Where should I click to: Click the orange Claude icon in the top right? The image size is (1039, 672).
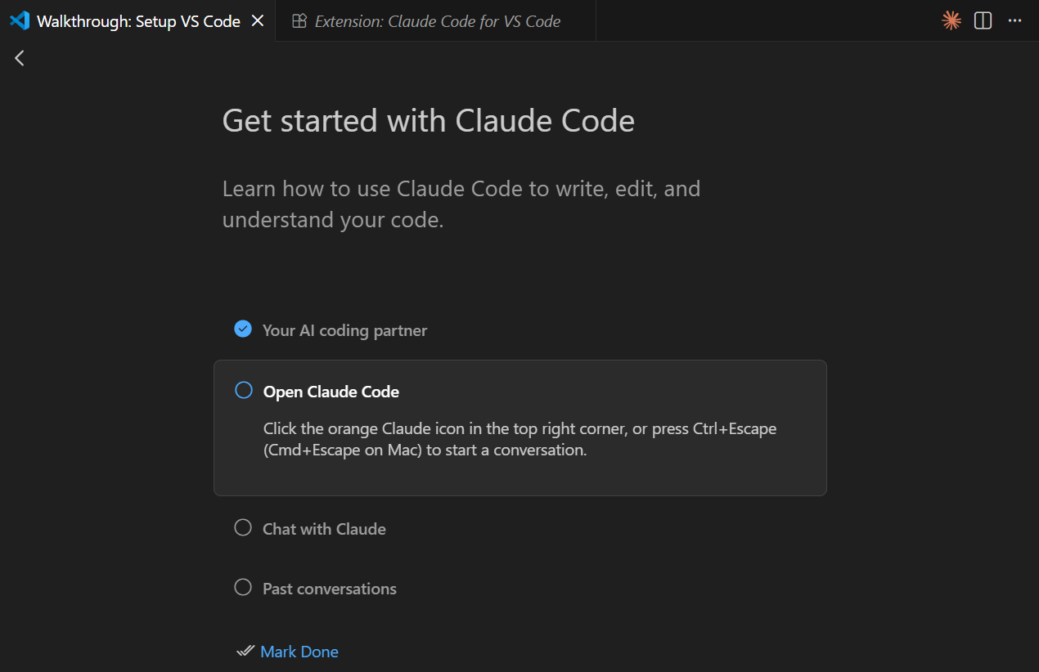[x=951, y=21]
